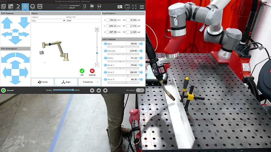Viewport: 271px width, 152px height.
Task: Click Shoulder joint increase arrow
Action: [141, 51]
